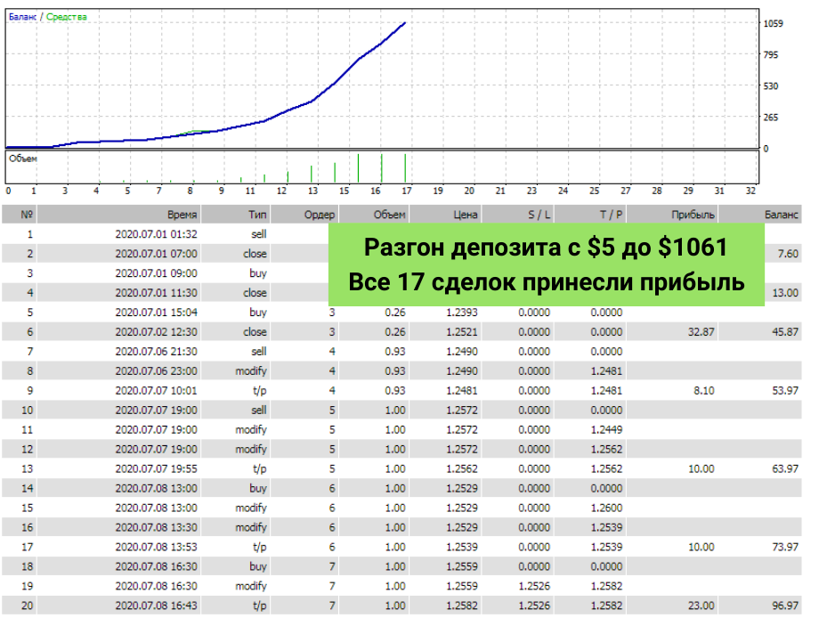The image size is (827, 618).
Task: Select the time 2020.07.08 13:53
Action: (156, 547)
